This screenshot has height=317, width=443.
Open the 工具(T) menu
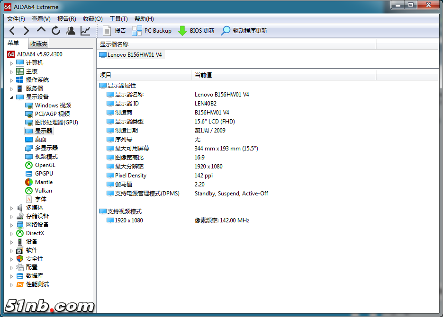(x=118, y=19)
